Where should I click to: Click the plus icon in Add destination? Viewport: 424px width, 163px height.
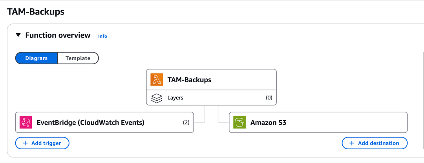point(352,143)
